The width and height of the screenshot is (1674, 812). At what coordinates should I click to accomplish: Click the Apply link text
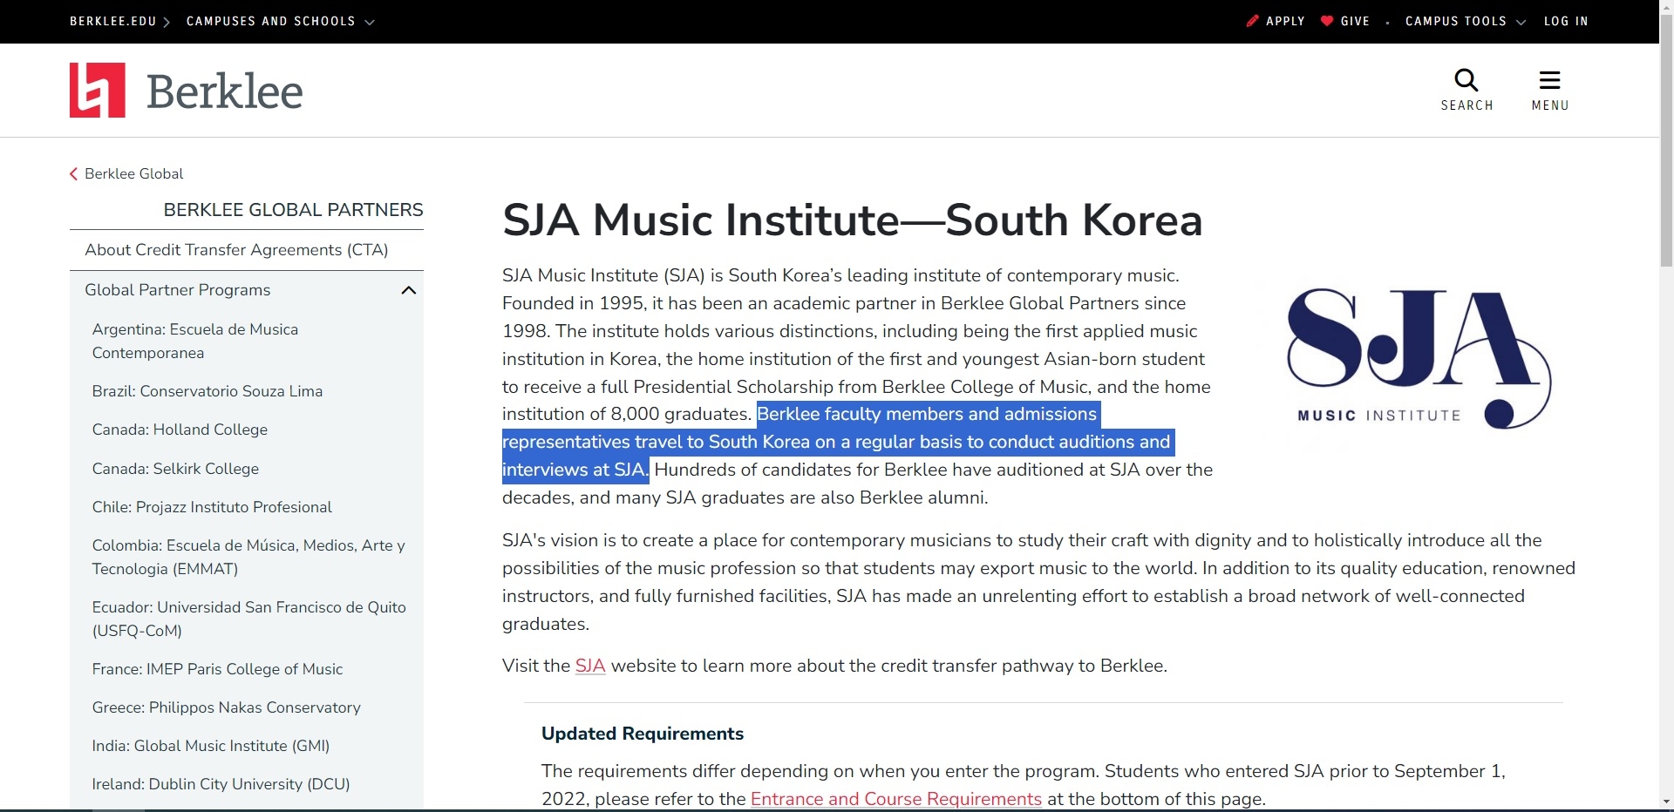click(x=1285, y=21)
